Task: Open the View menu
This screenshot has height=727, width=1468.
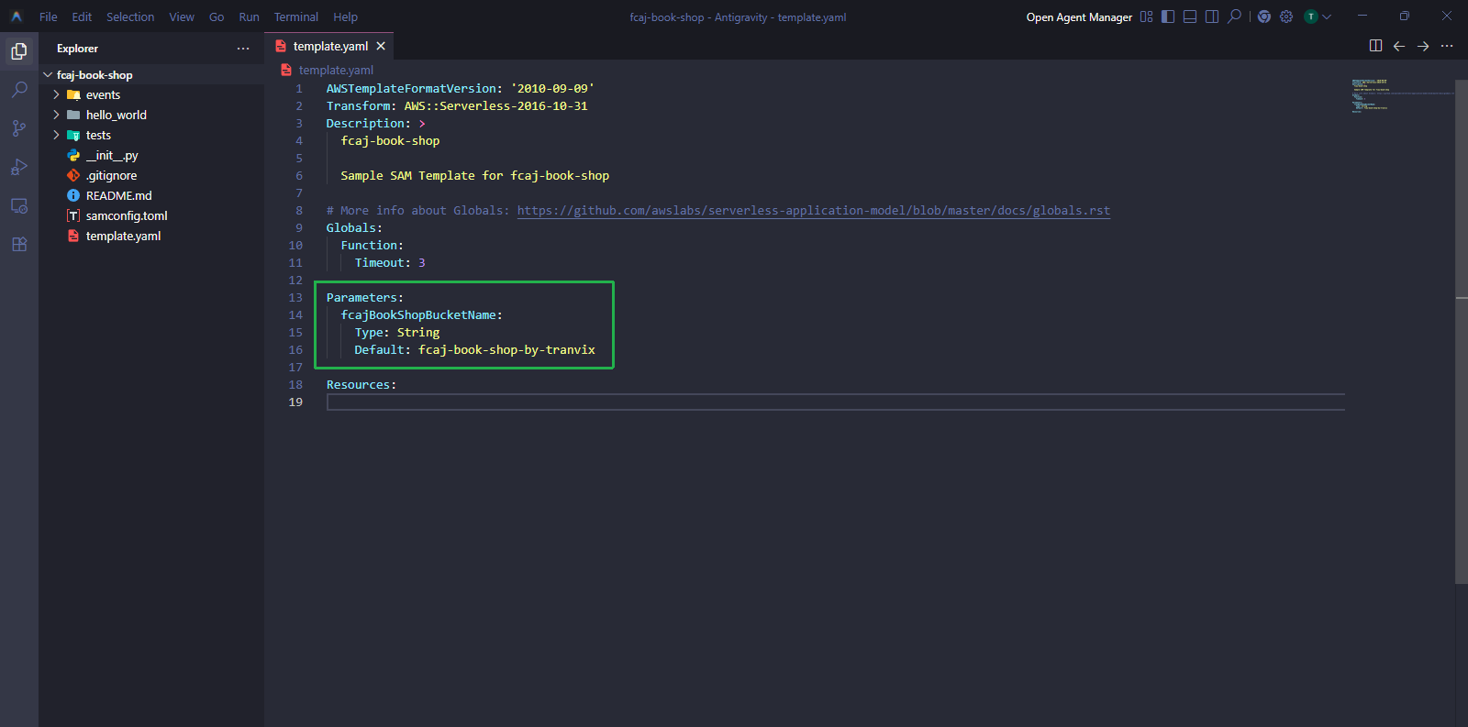Action: [182, 17]
